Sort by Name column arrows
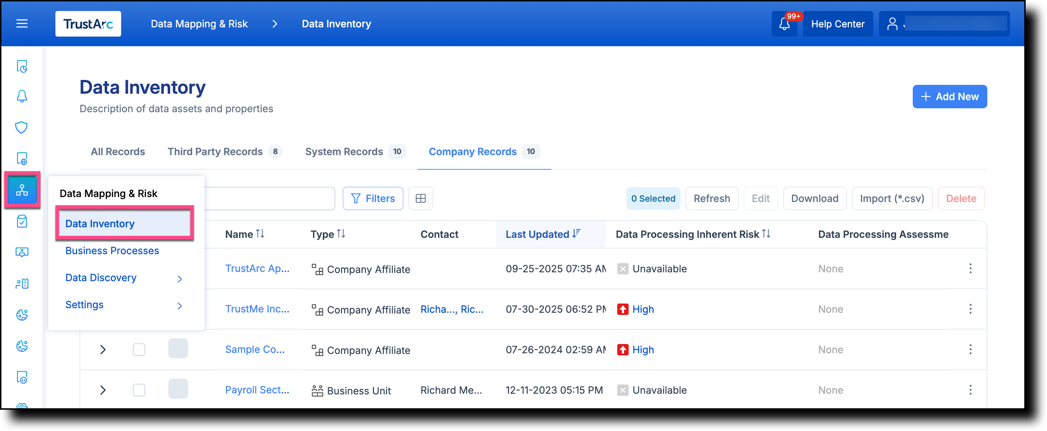Screen dimensions: 1047x431 260,234
